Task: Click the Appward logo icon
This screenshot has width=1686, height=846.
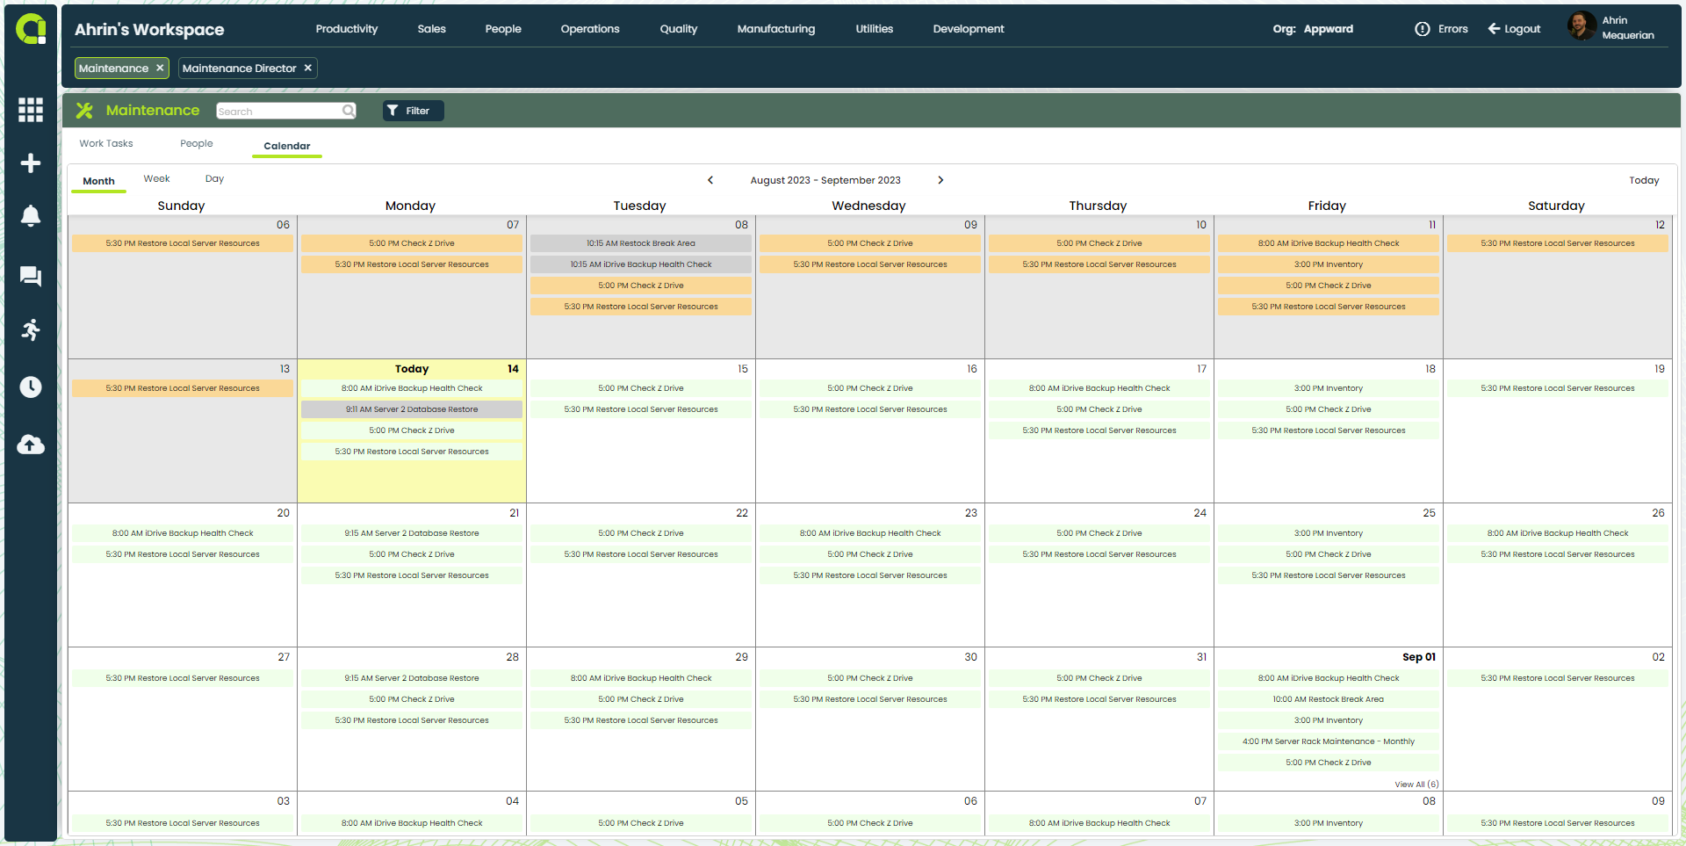Action: coord(31,29)
